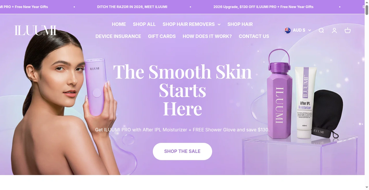This screenshot has height=190, width=369.
Task: Expand the AUD $ currency selector
Action: pos(298,30)
